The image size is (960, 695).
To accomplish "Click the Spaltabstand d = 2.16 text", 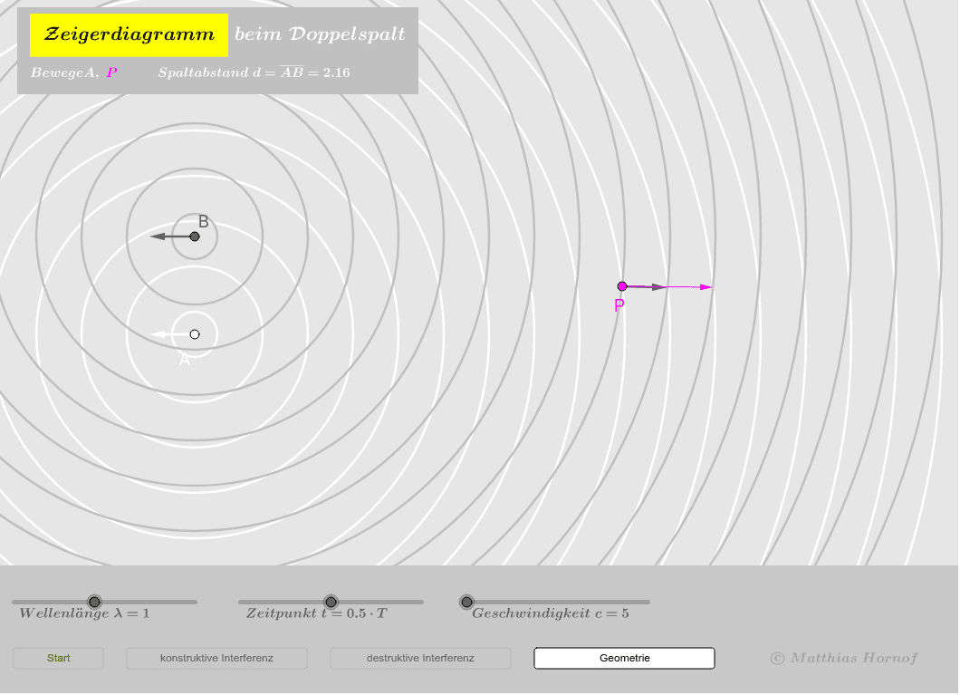I will point(254,72).
